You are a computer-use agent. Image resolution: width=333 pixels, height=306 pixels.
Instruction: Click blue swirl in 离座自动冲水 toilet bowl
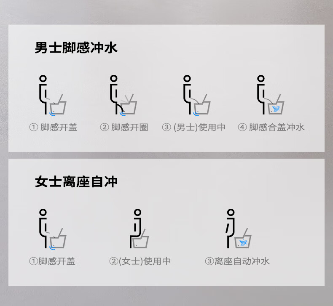[x=243, y=242]
